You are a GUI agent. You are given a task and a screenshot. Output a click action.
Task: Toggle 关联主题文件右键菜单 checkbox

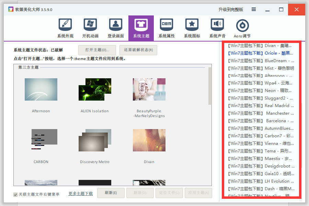click(15, 195)
